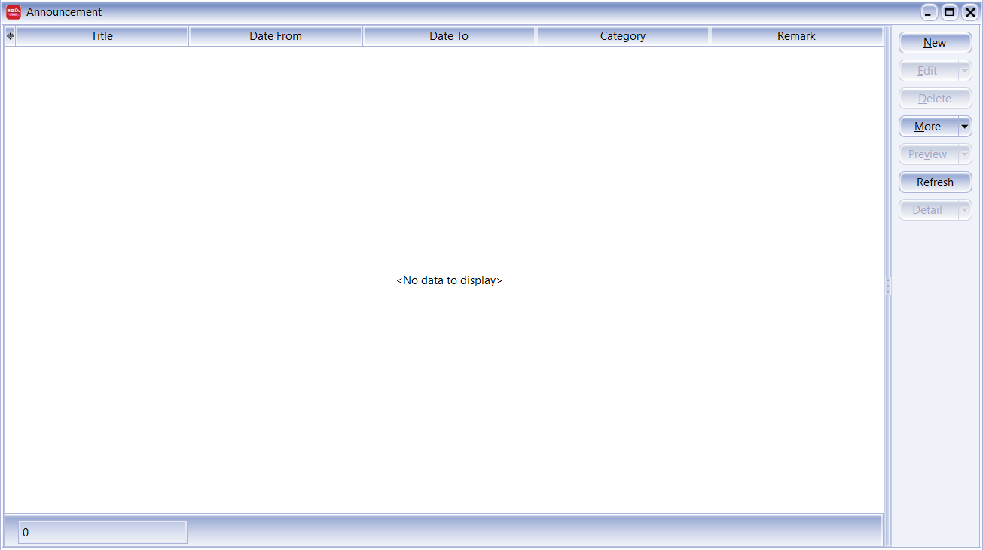The height and width of the screenshot is (550, 983).
Task: Click the Category column header
Action: click(x=623, y=36)
